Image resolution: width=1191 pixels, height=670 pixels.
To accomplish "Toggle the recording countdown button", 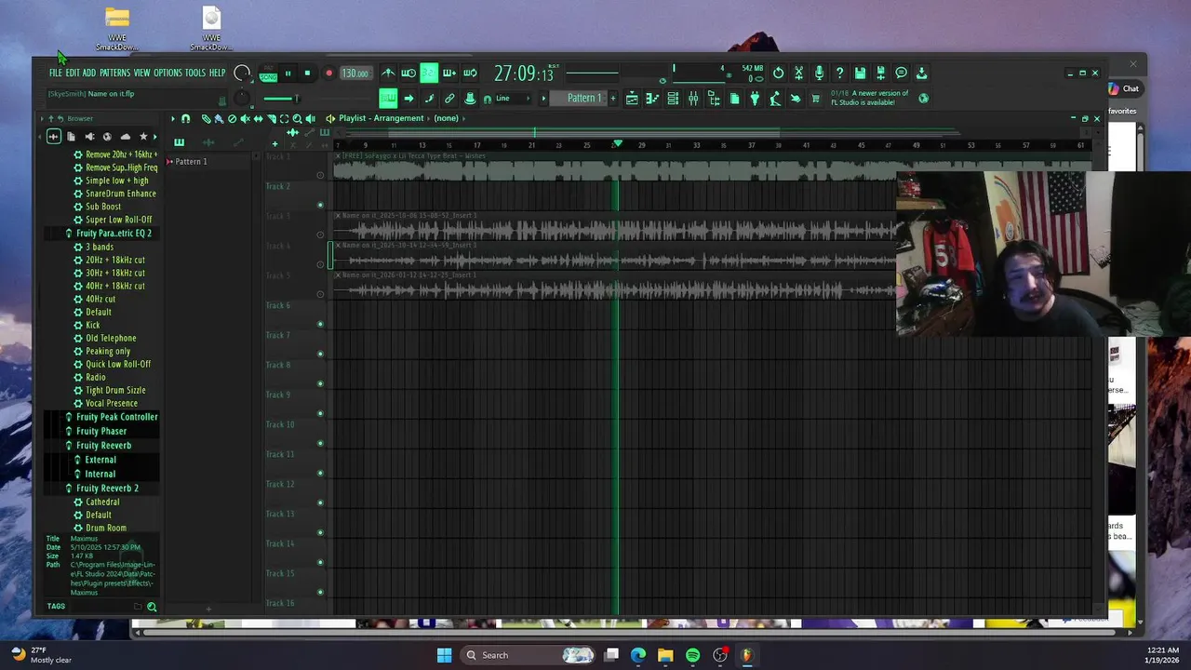I will pyautogui.click(x=429, y=73).
